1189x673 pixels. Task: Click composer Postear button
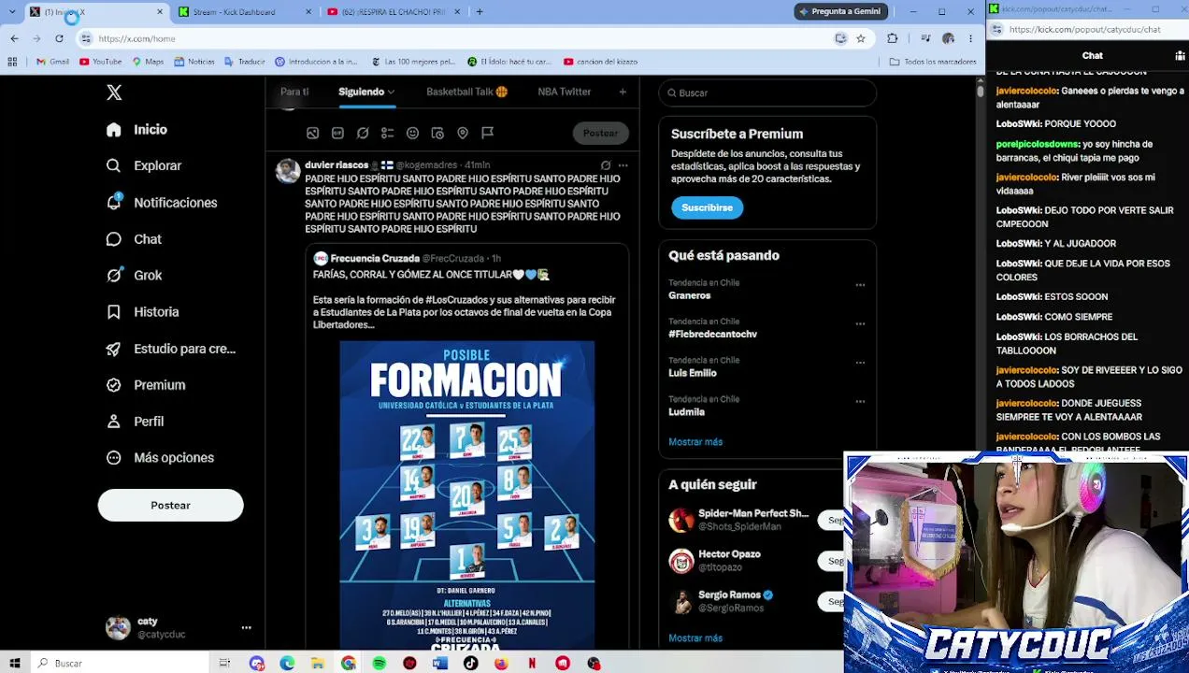[600, 133]
